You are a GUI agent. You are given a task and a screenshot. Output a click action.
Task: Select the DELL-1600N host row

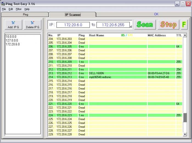[115, 73]
